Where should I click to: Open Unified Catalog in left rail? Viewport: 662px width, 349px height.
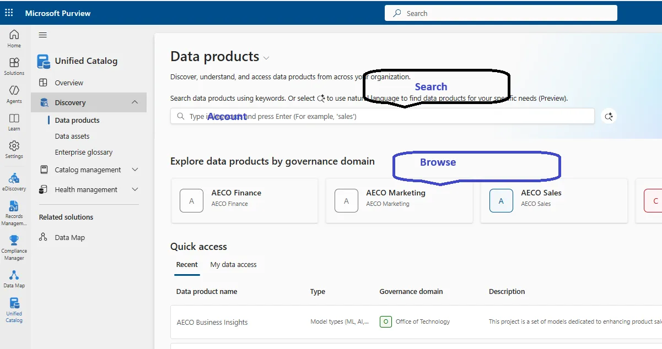[14, 310]
